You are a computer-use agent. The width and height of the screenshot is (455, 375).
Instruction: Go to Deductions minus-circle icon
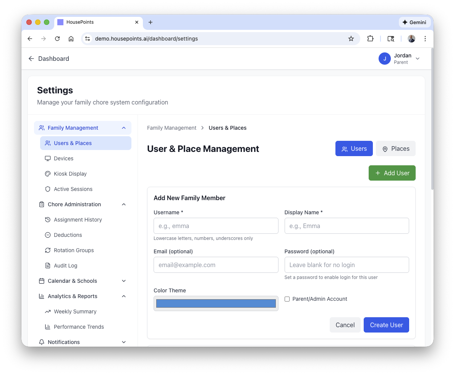(x=48, y=235)
